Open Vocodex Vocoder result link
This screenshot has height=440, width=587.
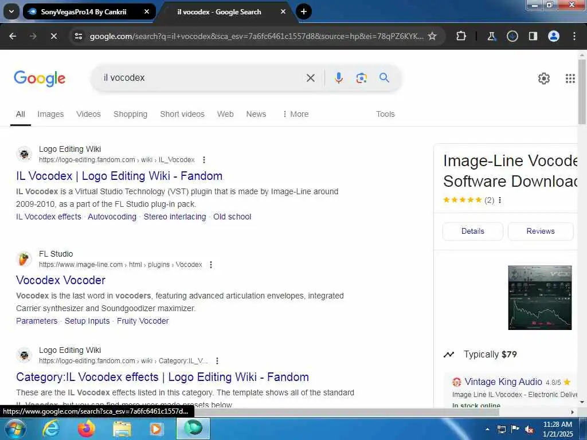[x=61, y=280]
